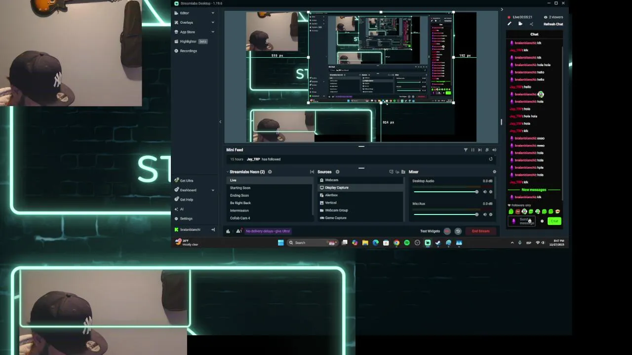
Task: Select the Intermission scene
Action: 270,210
